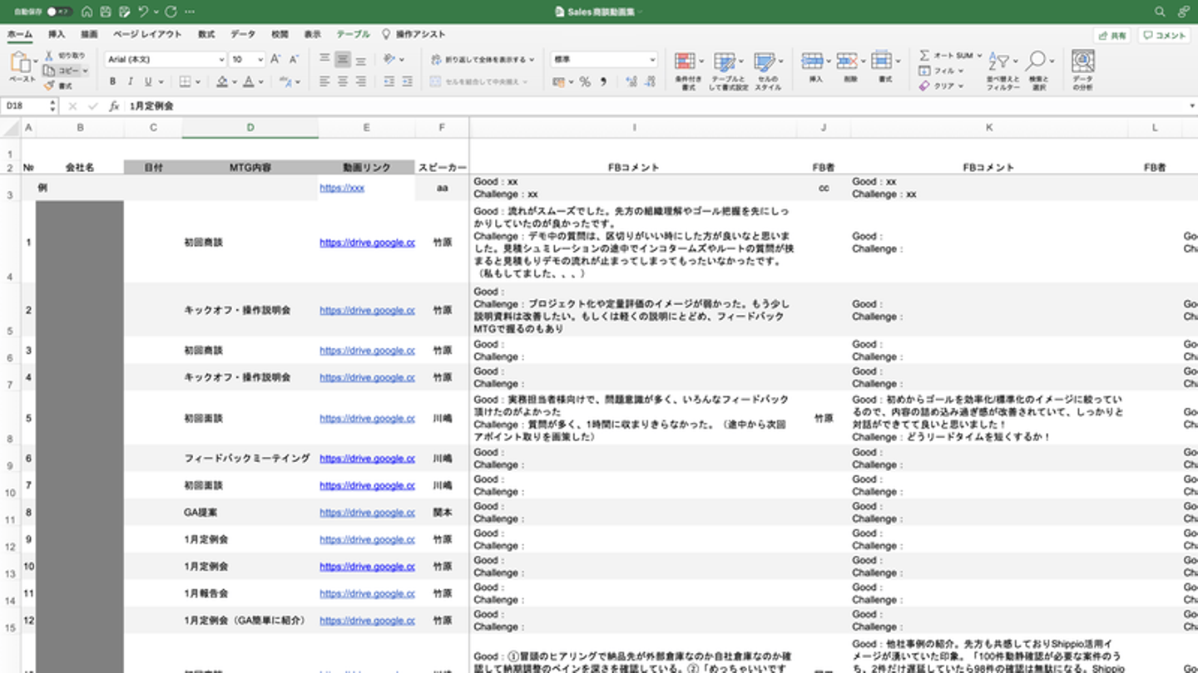
Task: Click the Home icon in title bar
Action: 87,12
